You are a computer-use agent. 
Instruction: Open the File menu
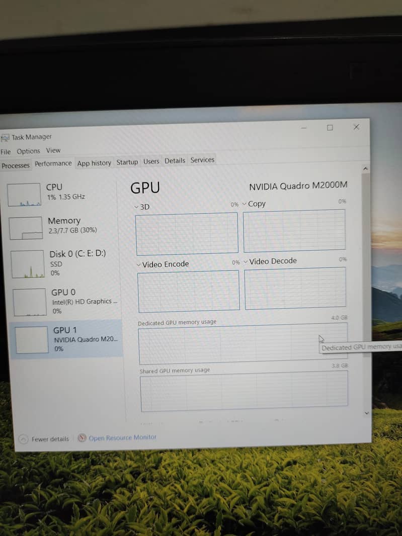[6, 152]
